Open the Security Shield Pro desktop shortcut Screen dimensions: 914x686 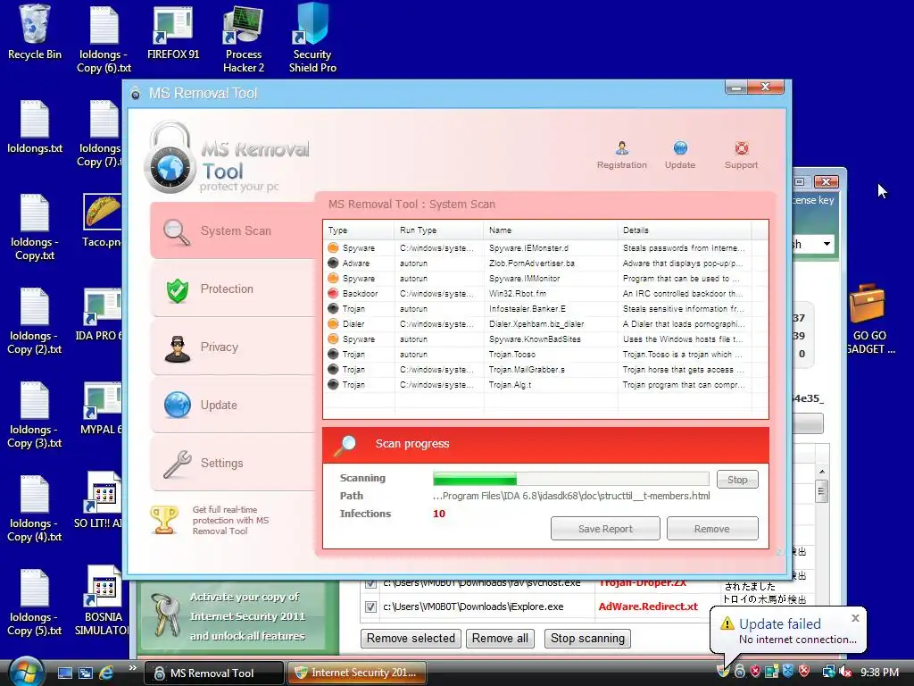point(312,38)
